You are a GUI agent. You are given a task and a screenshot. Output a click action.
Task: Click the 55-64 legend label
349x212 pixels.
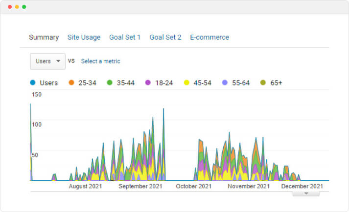click(241, 83)
